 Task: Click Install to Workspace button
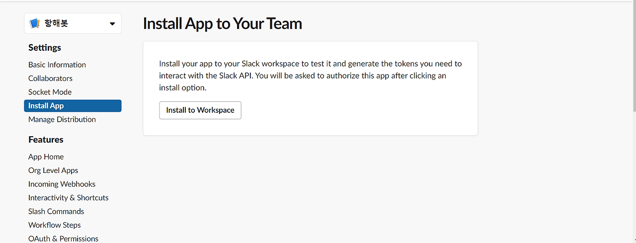[x=200, y=110]
